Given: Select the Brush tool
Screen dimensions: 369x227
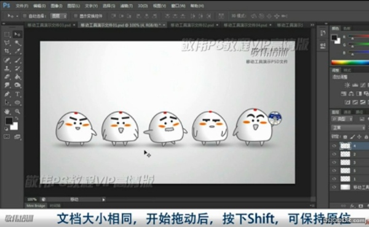Looking at the screenshot, I should coord(17,60).
